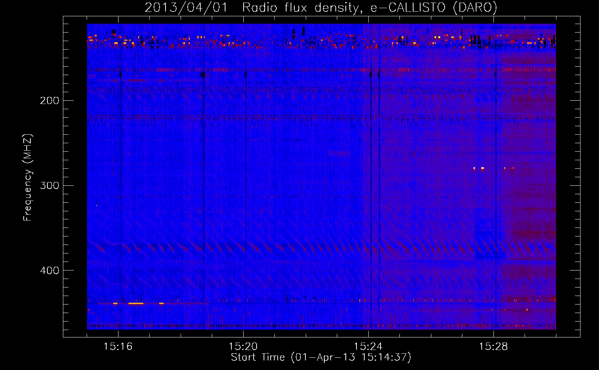
Task: Click the plot title '2013/04/01 Radio flux density, e-CALLISTO (DARO)'
Action: [321, 8]
